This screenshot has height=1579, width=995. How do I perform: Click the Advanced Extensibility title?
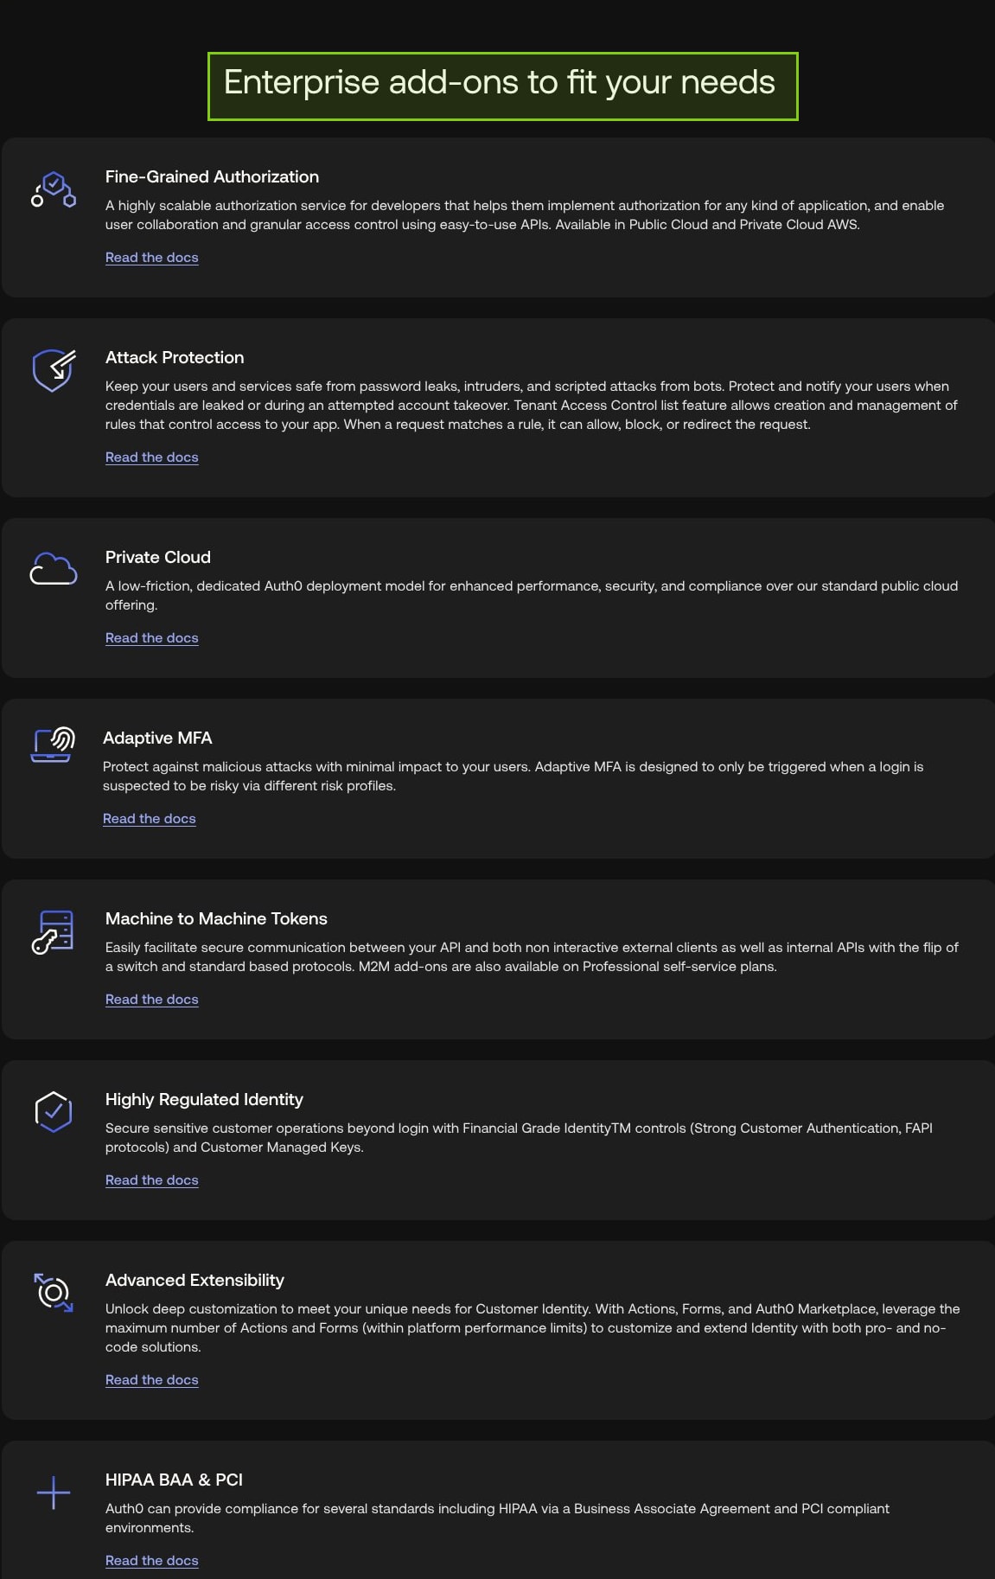coord(195,1281)
